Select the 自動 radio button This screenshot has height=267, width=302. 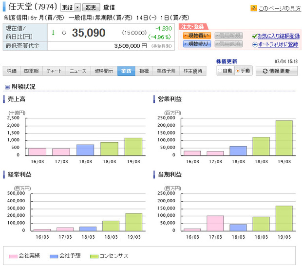click(220, 71)
